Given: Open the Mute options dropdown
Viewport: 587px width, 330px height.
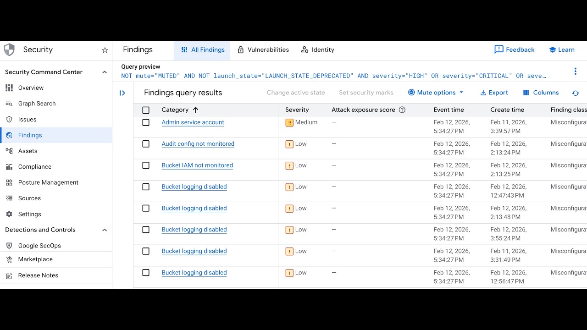Looking at the screenshot, I should [x=436, y=93].
